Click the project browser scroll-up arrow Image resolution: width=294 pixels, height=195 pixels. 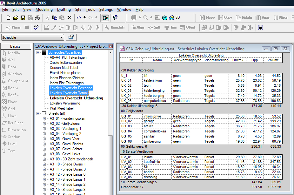110,53
